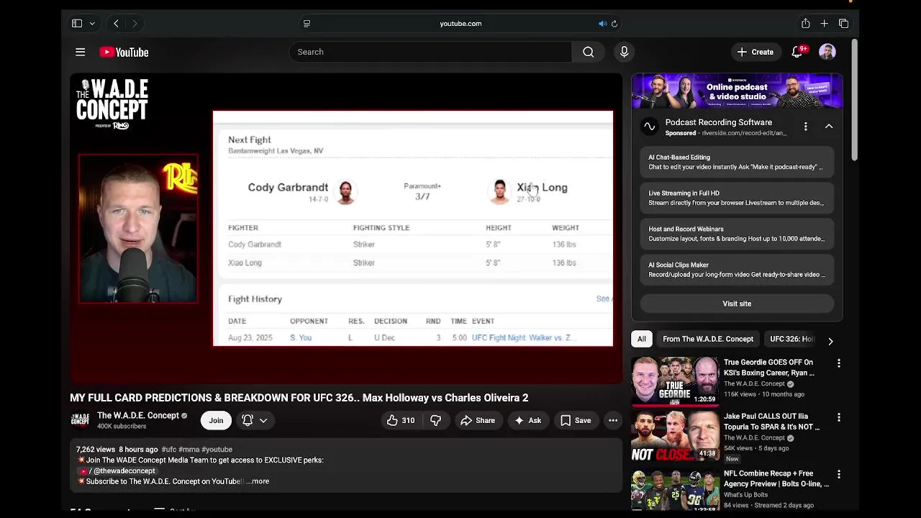Screen dimensions: 921x518
Task: Open options for True Geordie video
Action: 838,363
